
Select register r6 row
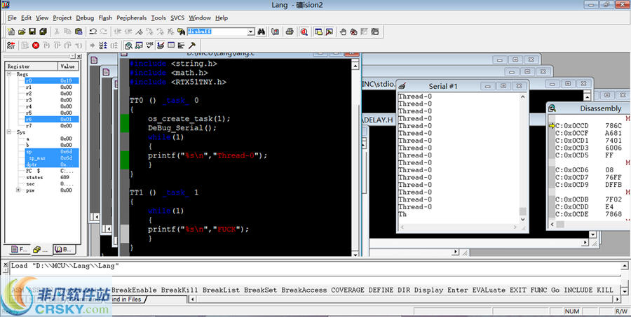[x=51, y=120]
